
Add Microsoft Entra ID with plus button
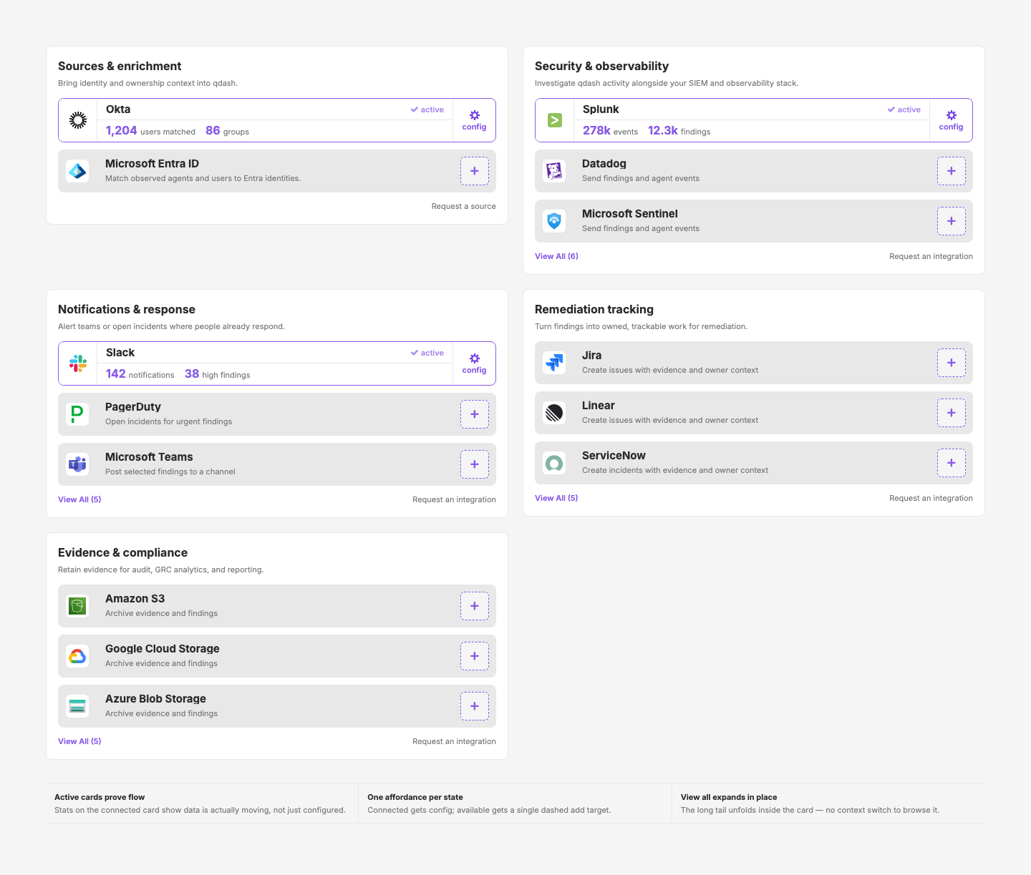475,171
